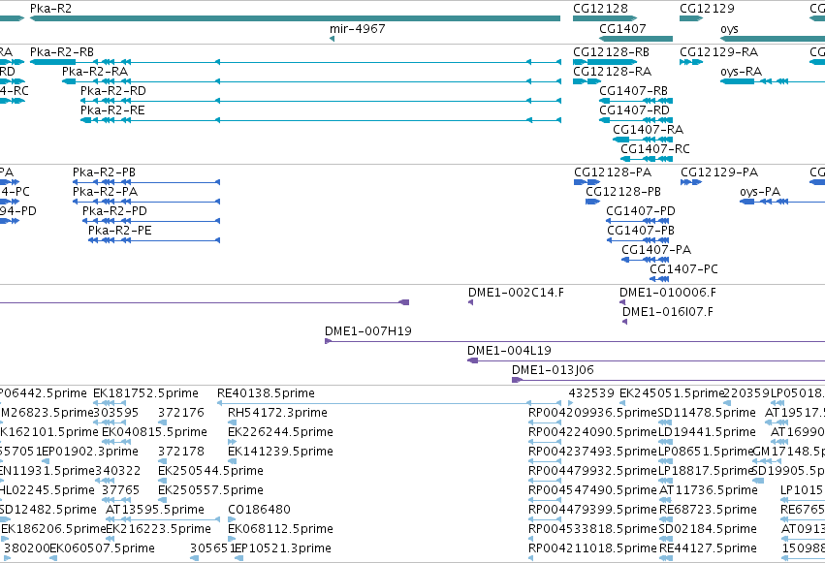Click transcript CG12128-RA
825x563 pixels.
(587, 81)
